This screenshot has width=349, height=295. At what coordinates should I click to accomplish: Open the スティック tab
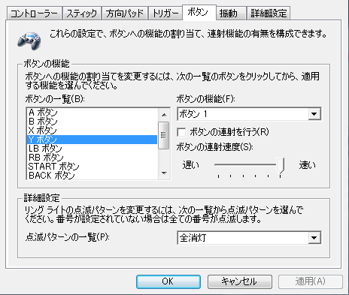82,14
